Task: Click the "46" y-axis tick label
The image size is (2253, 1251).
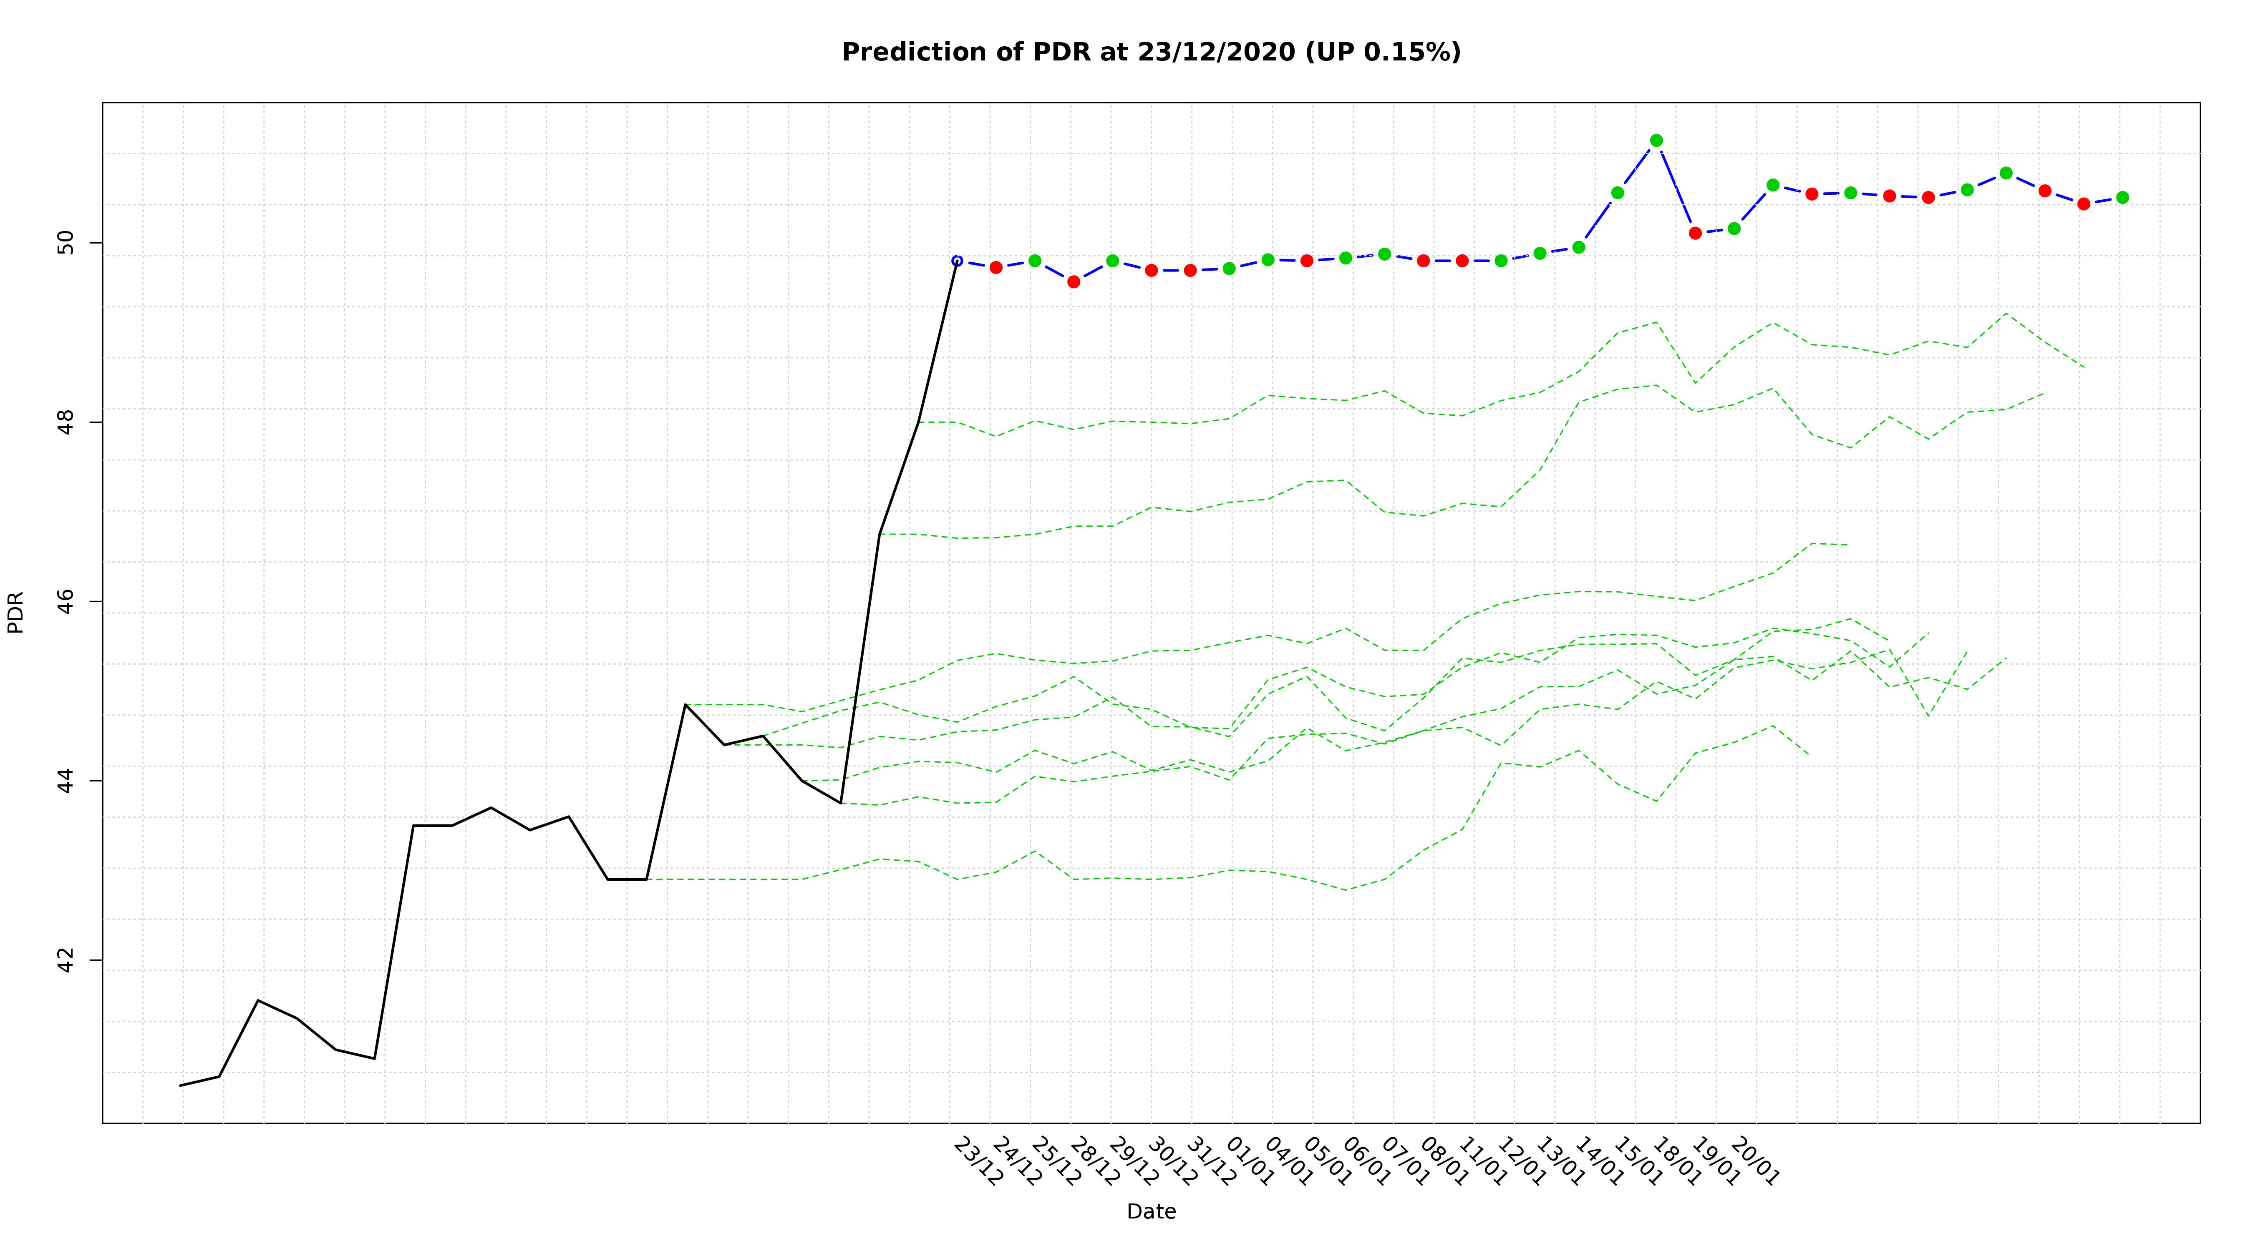Action: tap(66, 601)
